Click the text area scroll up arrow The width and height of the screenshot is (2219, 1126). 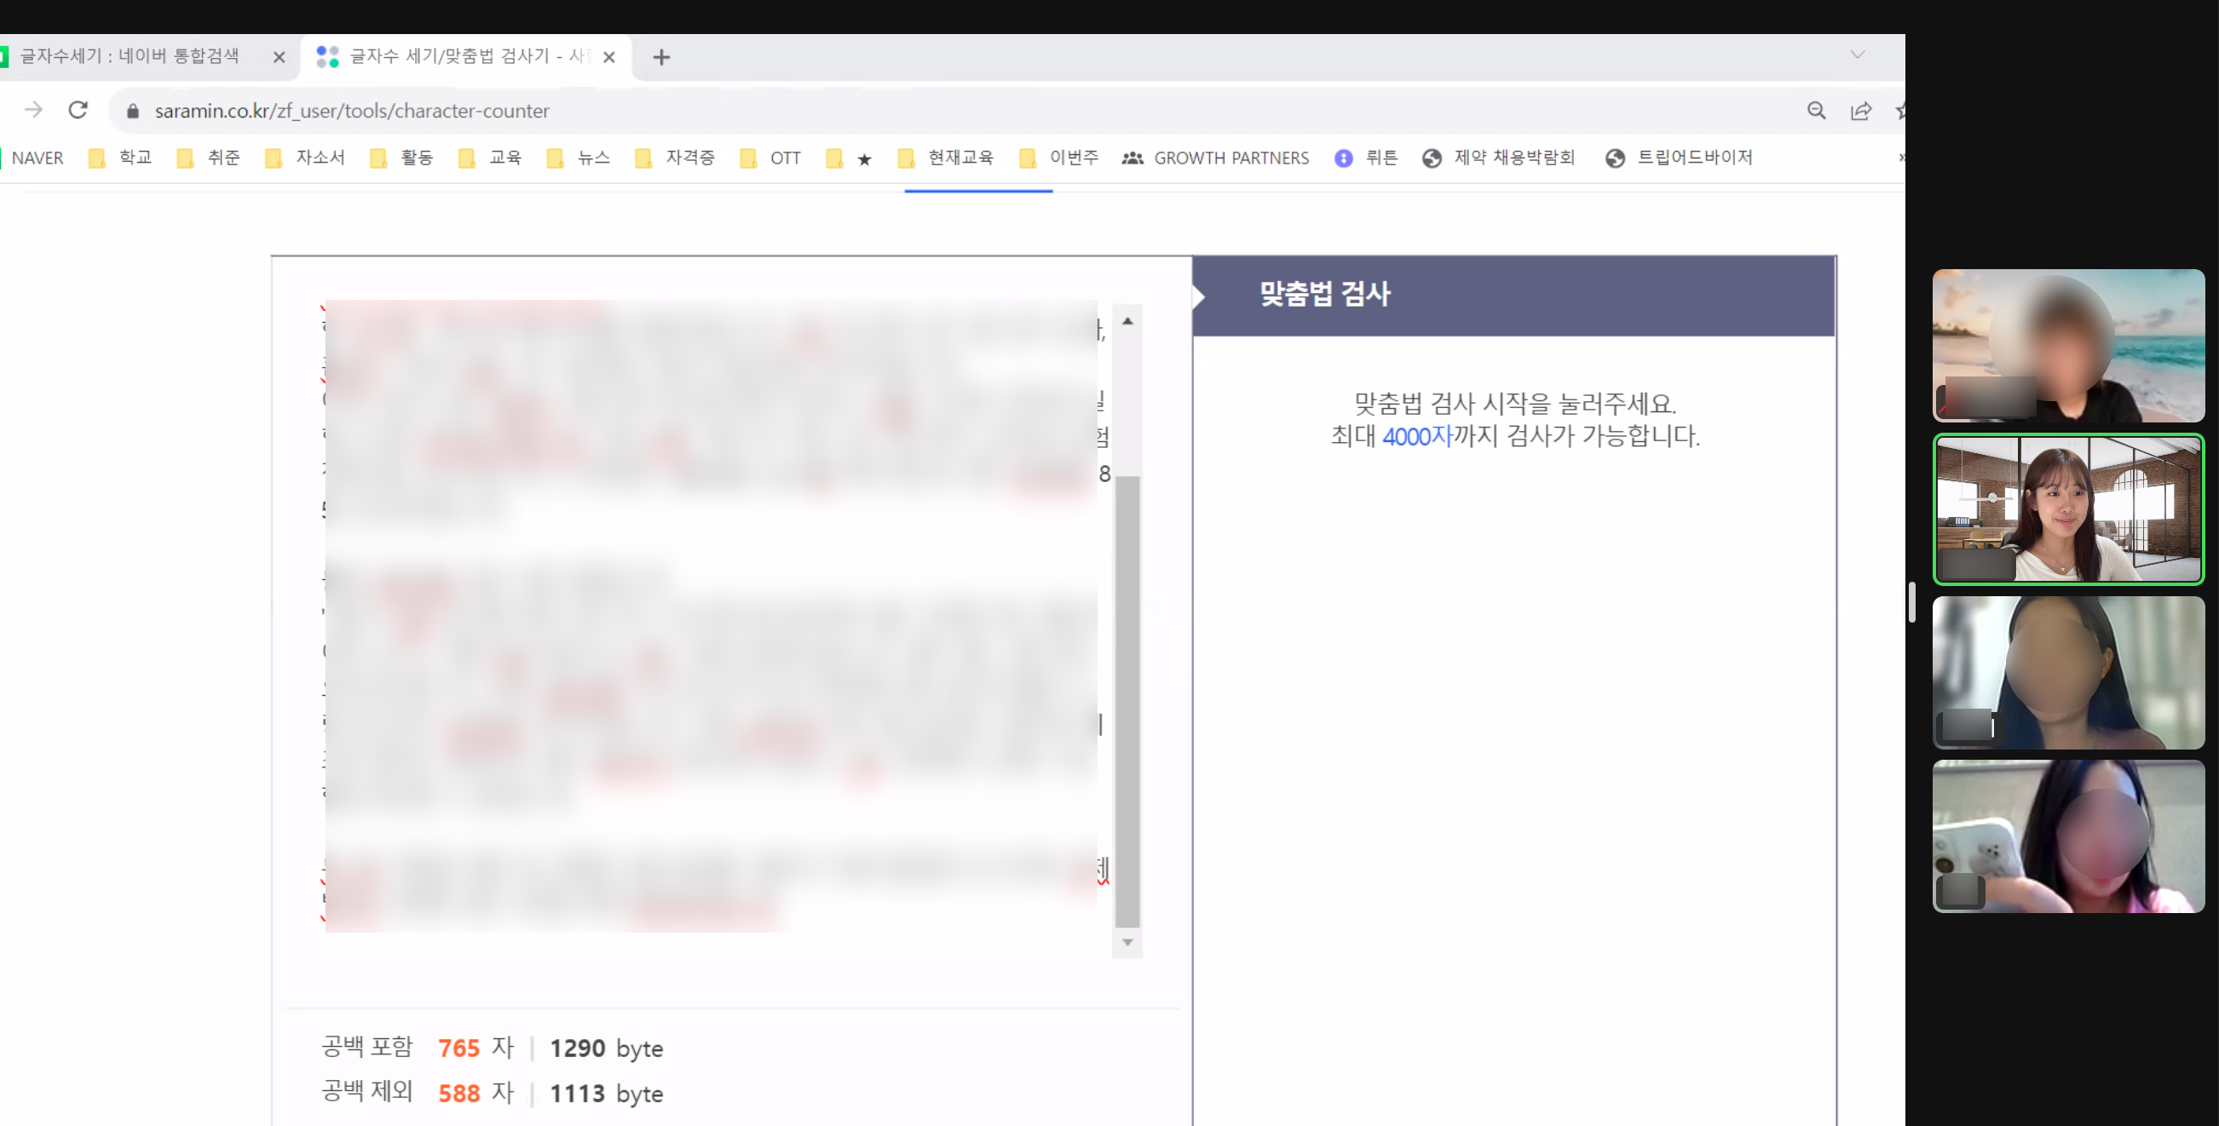click(x=1127, y=321)
